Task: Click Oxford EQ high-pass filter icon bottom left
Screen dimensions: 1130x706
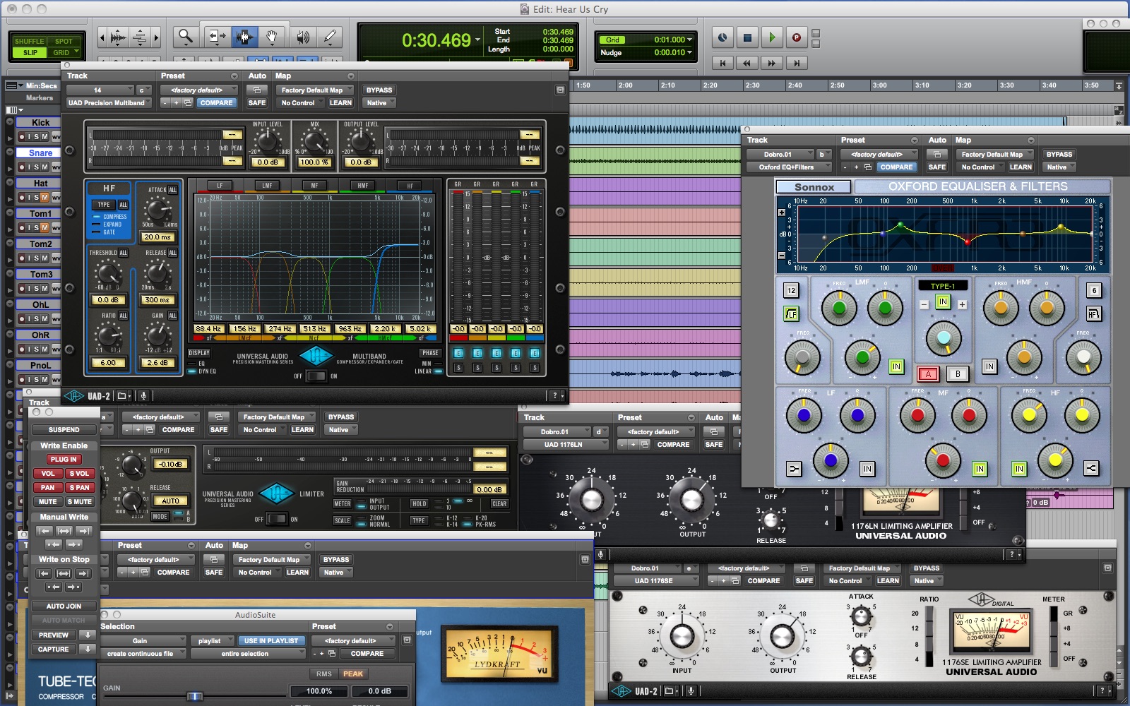Action: tap(794, 468)
